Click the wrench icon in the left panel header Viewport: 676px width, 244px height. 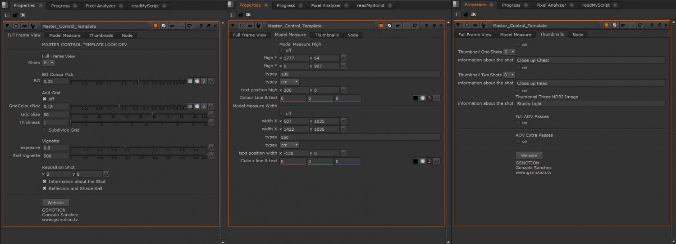click(32, 26)
